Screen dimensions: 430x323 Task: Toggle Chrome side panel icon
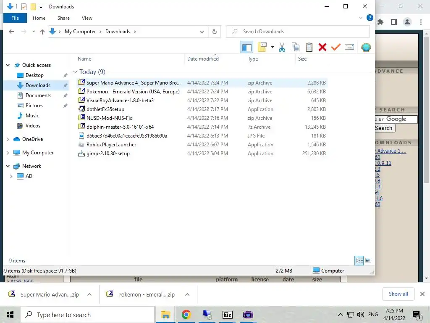[x=394, y=22]
